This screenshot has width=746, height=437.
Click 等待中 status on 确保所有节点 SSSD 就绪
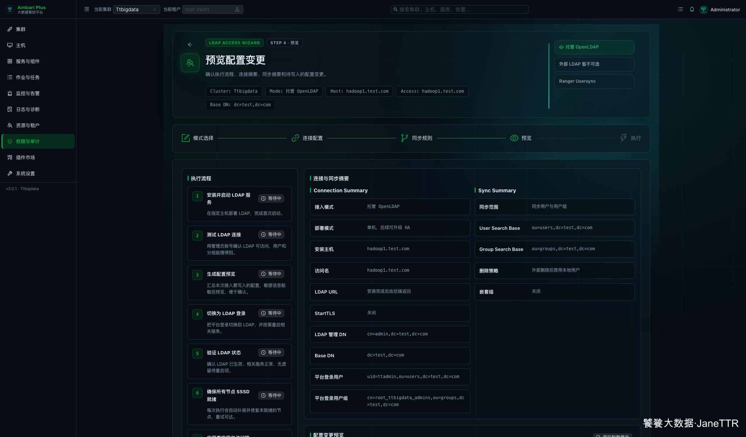coord(271,395)
